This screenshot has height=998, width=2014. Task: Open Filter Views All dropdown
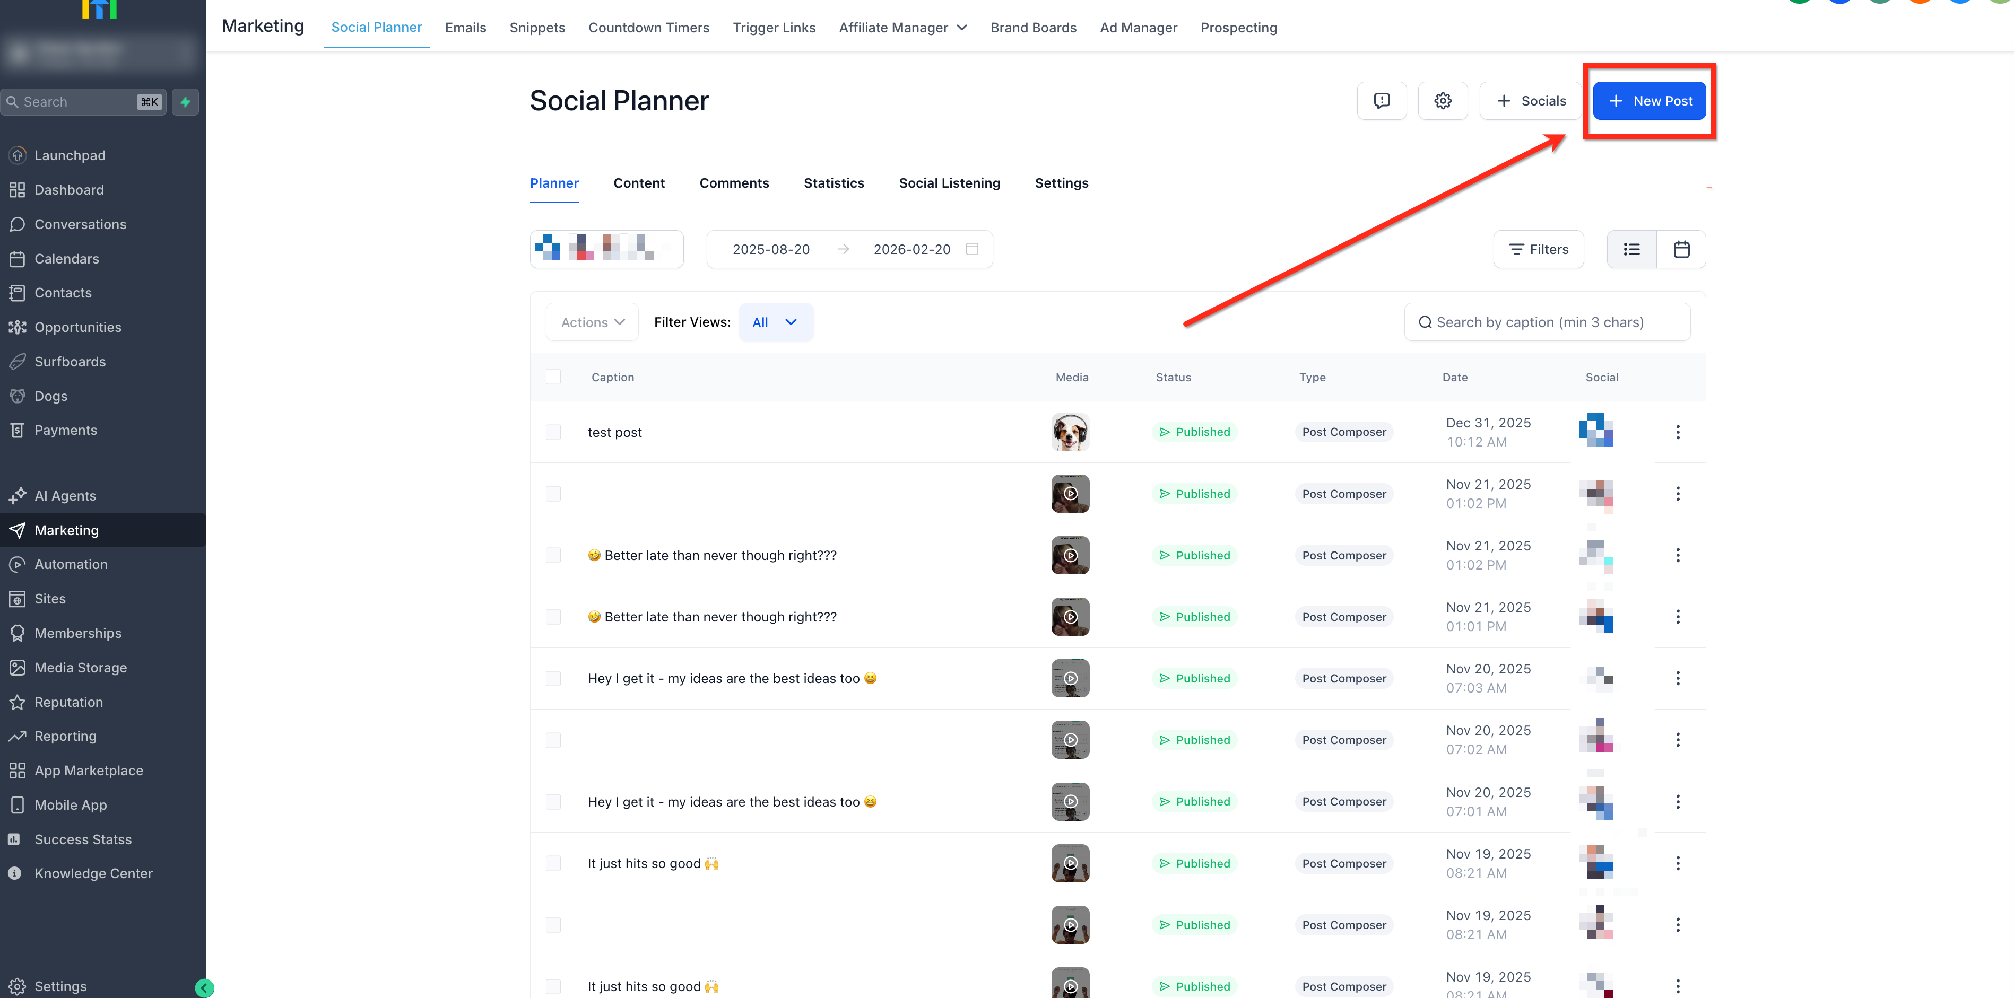point(775,322)
